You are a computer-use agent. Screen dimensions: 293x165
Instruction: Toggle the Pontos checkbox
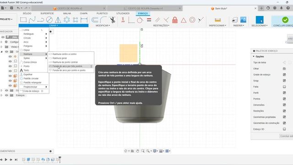pos(284,99)
